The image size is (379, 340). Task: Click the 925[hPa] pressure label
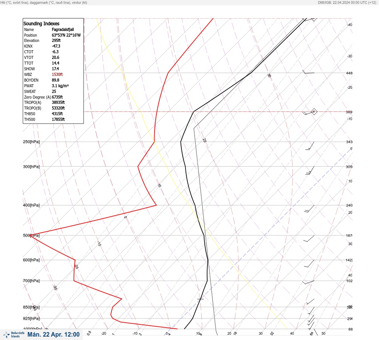coord(31,318)
